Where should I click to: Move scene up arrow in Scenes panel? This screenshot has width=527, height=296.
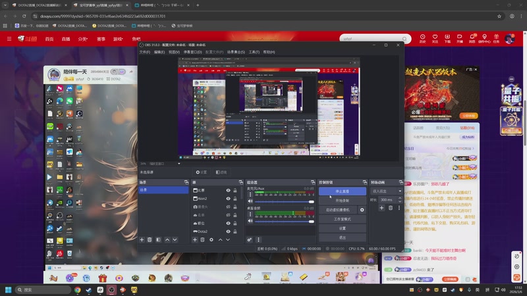coord(167,239)
